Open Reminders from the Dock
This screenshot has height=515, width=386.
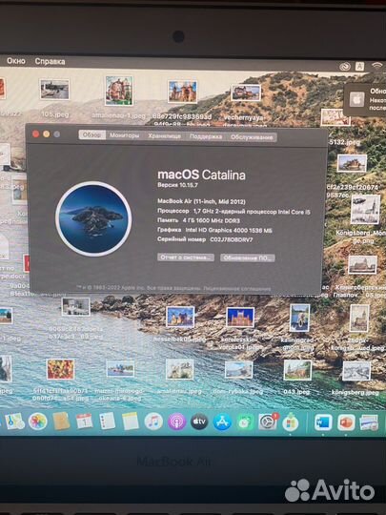(107, 422)
